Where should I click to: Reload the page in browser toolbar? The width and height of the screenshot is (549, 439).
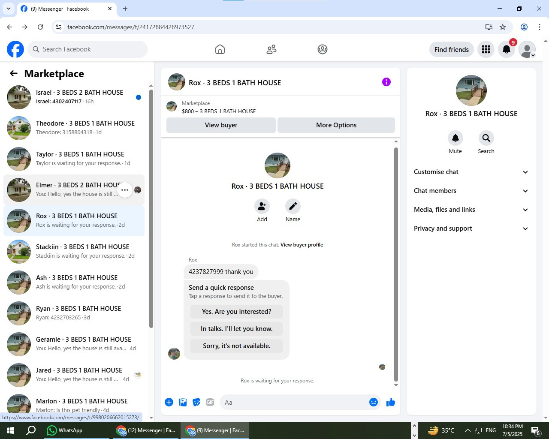point(40,27)
